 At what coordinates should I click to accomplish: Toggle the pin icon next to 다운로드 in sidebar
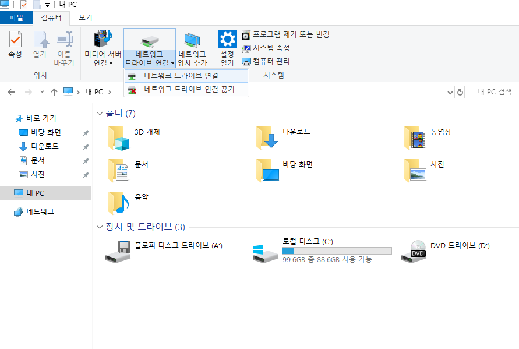tap(86, 147)
